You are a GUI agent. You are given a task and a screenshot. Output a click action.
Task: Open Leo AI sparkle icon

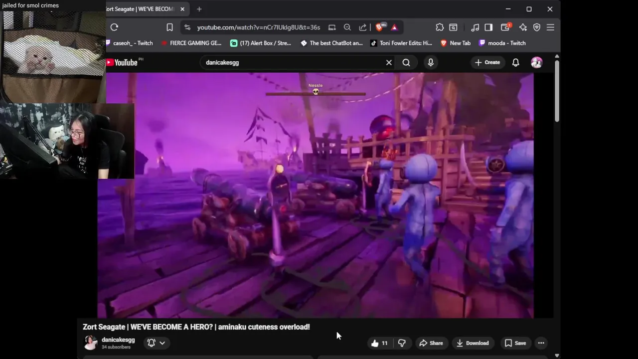click(x=523, y=27)
